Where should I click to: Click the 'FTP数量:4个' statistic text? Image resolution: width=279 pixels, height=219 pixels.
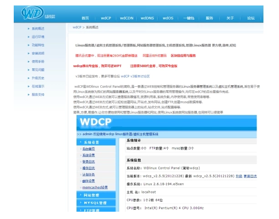pos(159,148)
